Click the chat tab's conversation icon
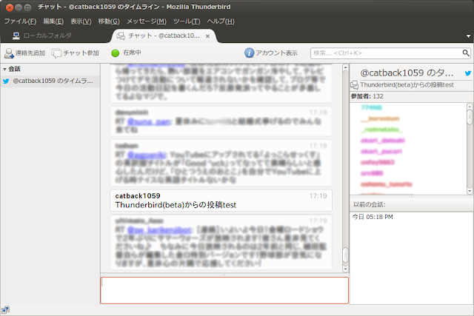 click(x=121, y=36)
